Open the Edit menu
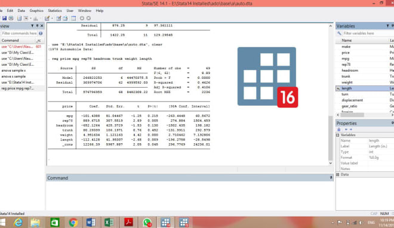 10,11
